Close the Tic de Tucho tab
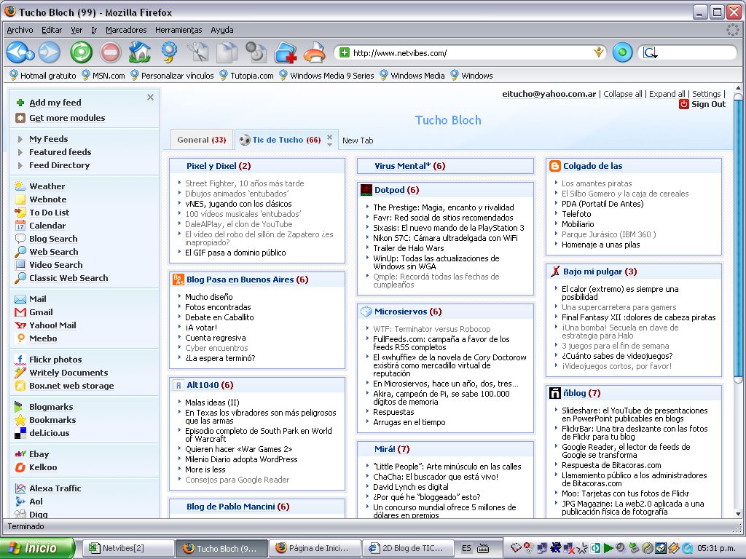This screenshot has width=746, height=559. pos(329,137)
